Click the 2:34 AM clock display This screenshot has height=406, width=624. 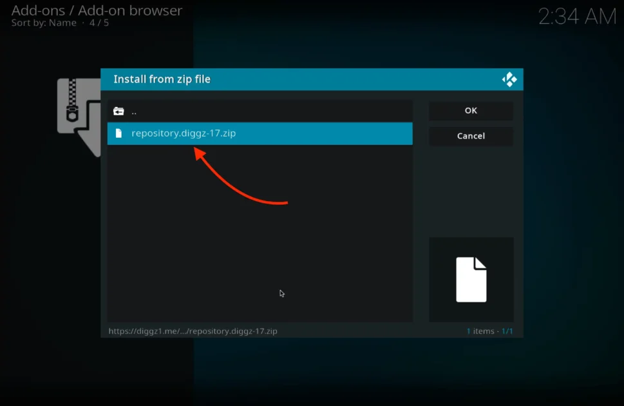[x=578, y=16]
